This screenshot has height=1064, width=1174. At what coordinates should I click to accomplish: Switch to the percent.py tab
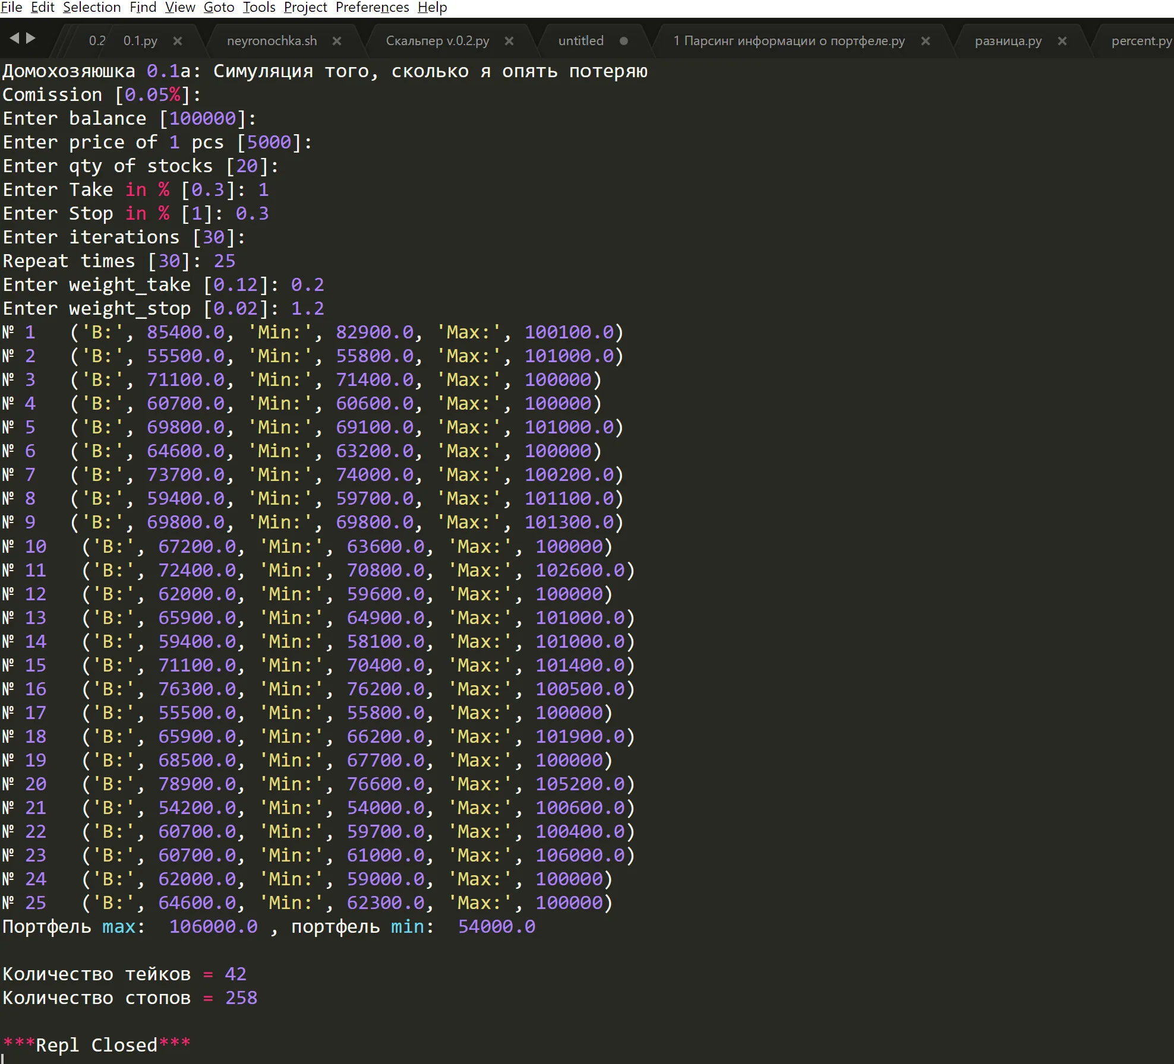point(1141,41)
